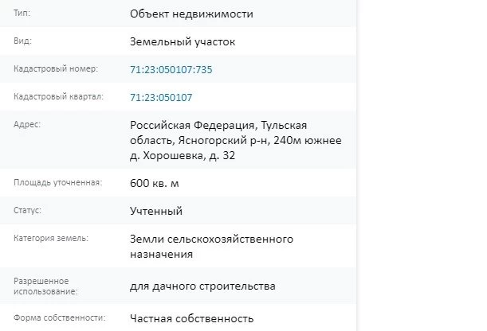This screenshot has height=331, width=487.
Task: Click the 'Площадь уточненная:' label
Action: point(57,183)
